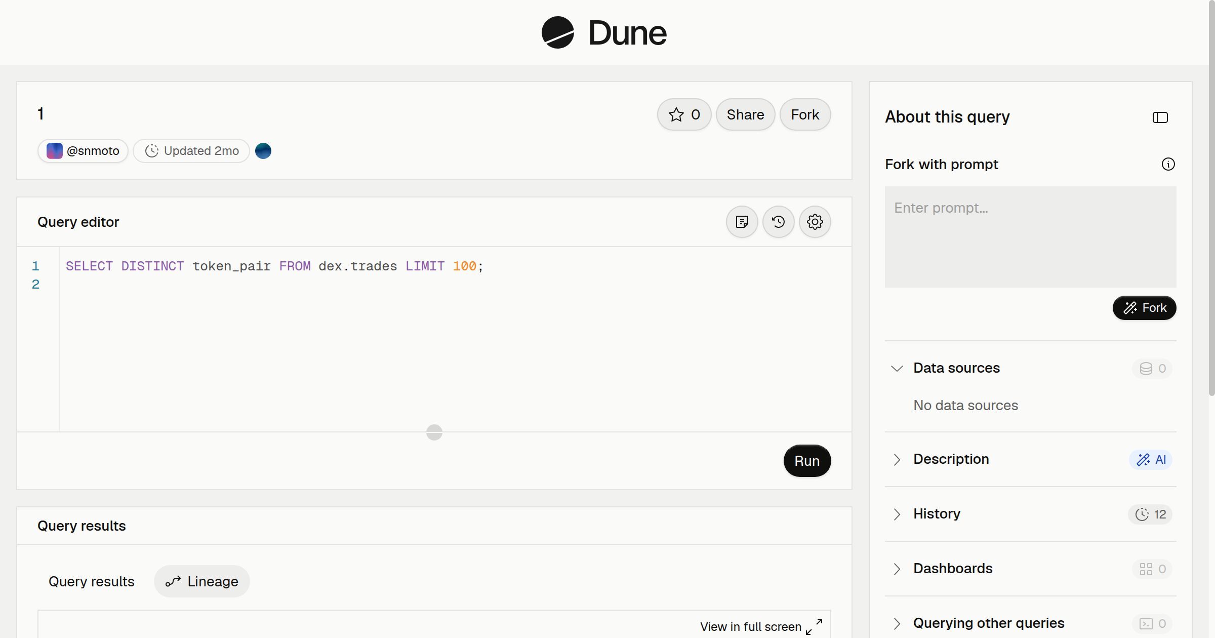Click the snmoto profile avatar image
Viewport: 1215px width, 638px height.
pyautogui.click(x=55, y=151)
